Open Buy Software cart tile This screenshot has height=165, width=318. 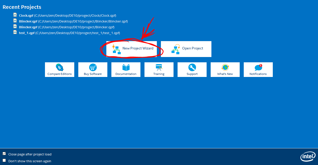point(93,70)
